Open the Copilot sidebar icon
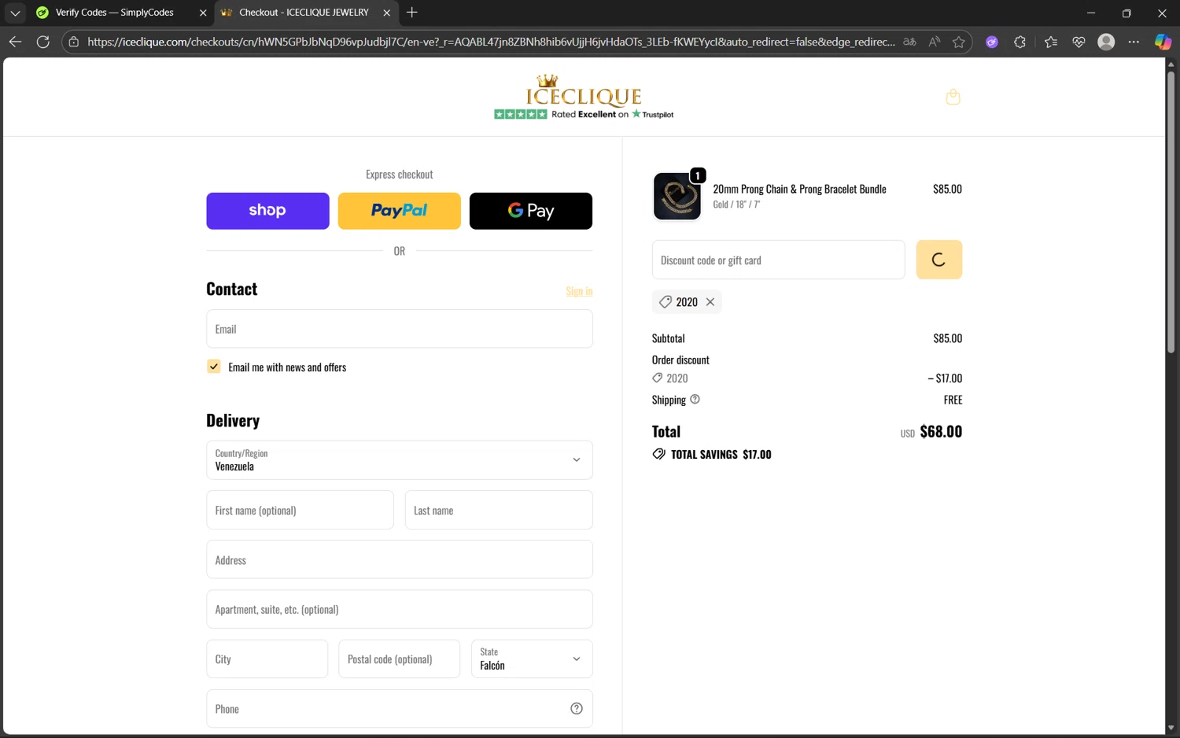Viewport: 1180px width, 738px height. point(1163,42)
